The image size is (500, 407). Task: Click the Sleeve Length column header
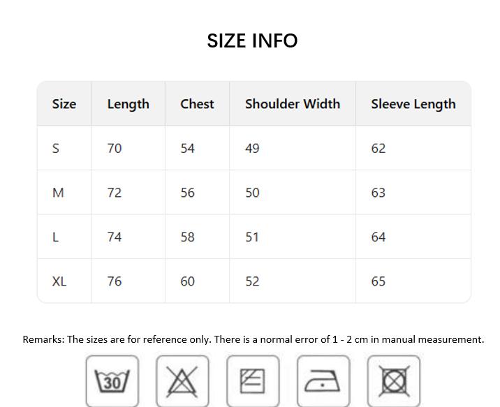(x=413, y=104)
